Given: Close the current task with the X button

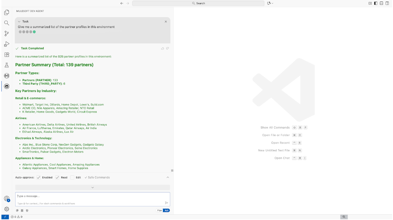Looking at the screenshot, I should pos(166,22).
